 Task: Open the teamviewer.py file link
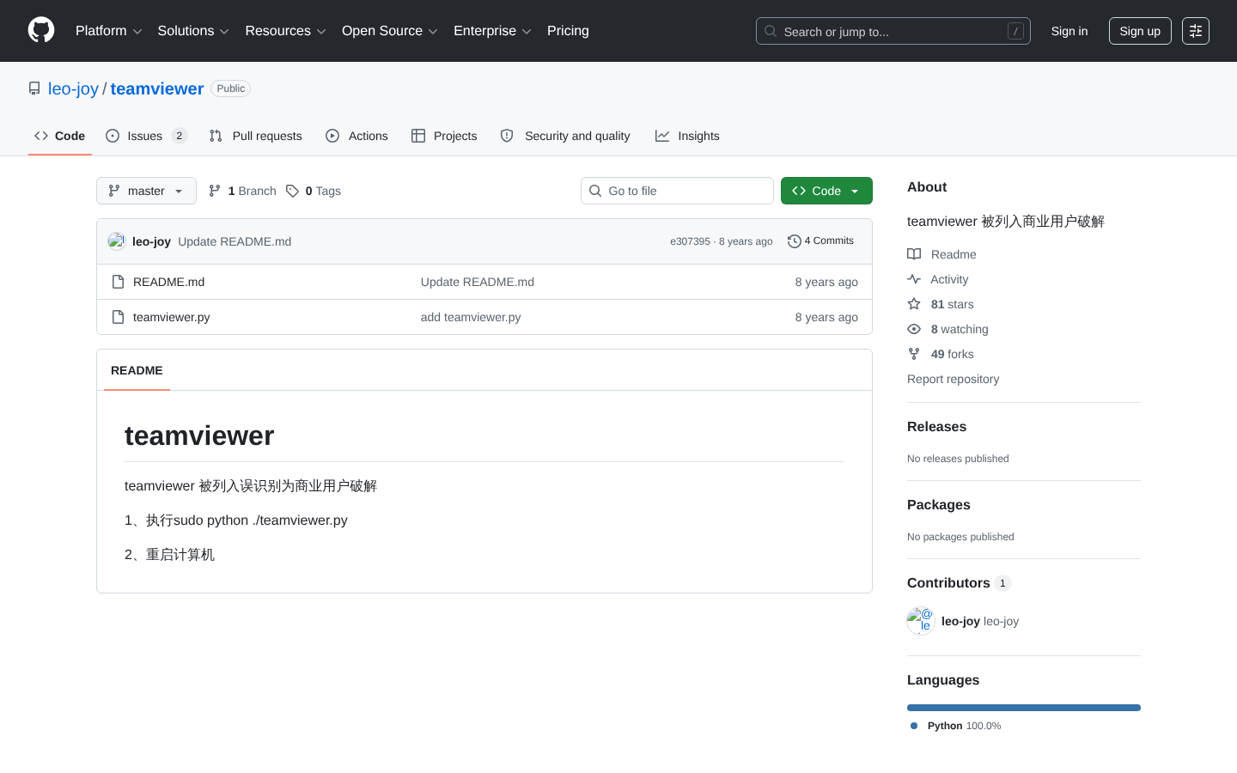click(171, 317)
